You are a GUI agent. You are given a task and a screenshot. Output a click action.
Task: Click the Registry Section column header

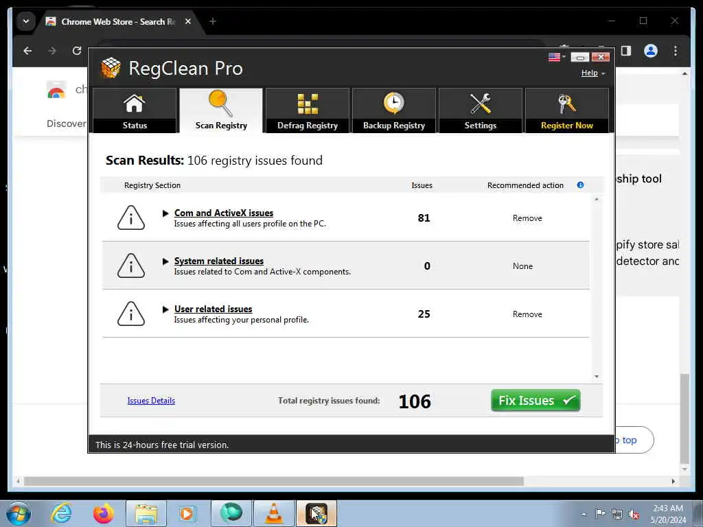(x=152, y=185)
